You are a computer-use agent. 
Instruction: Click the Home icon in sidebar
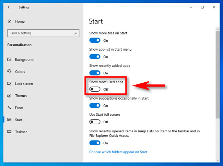point(9,21)
